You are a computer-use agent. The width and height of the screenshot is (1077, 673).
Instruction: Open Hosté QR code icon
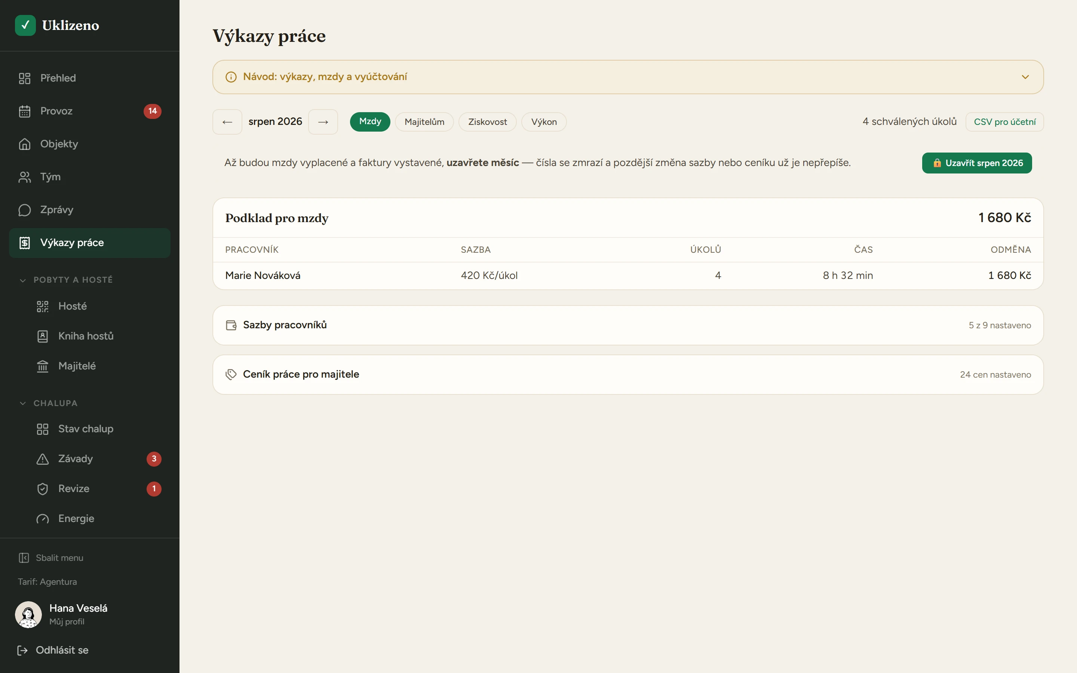coord(42,307)
